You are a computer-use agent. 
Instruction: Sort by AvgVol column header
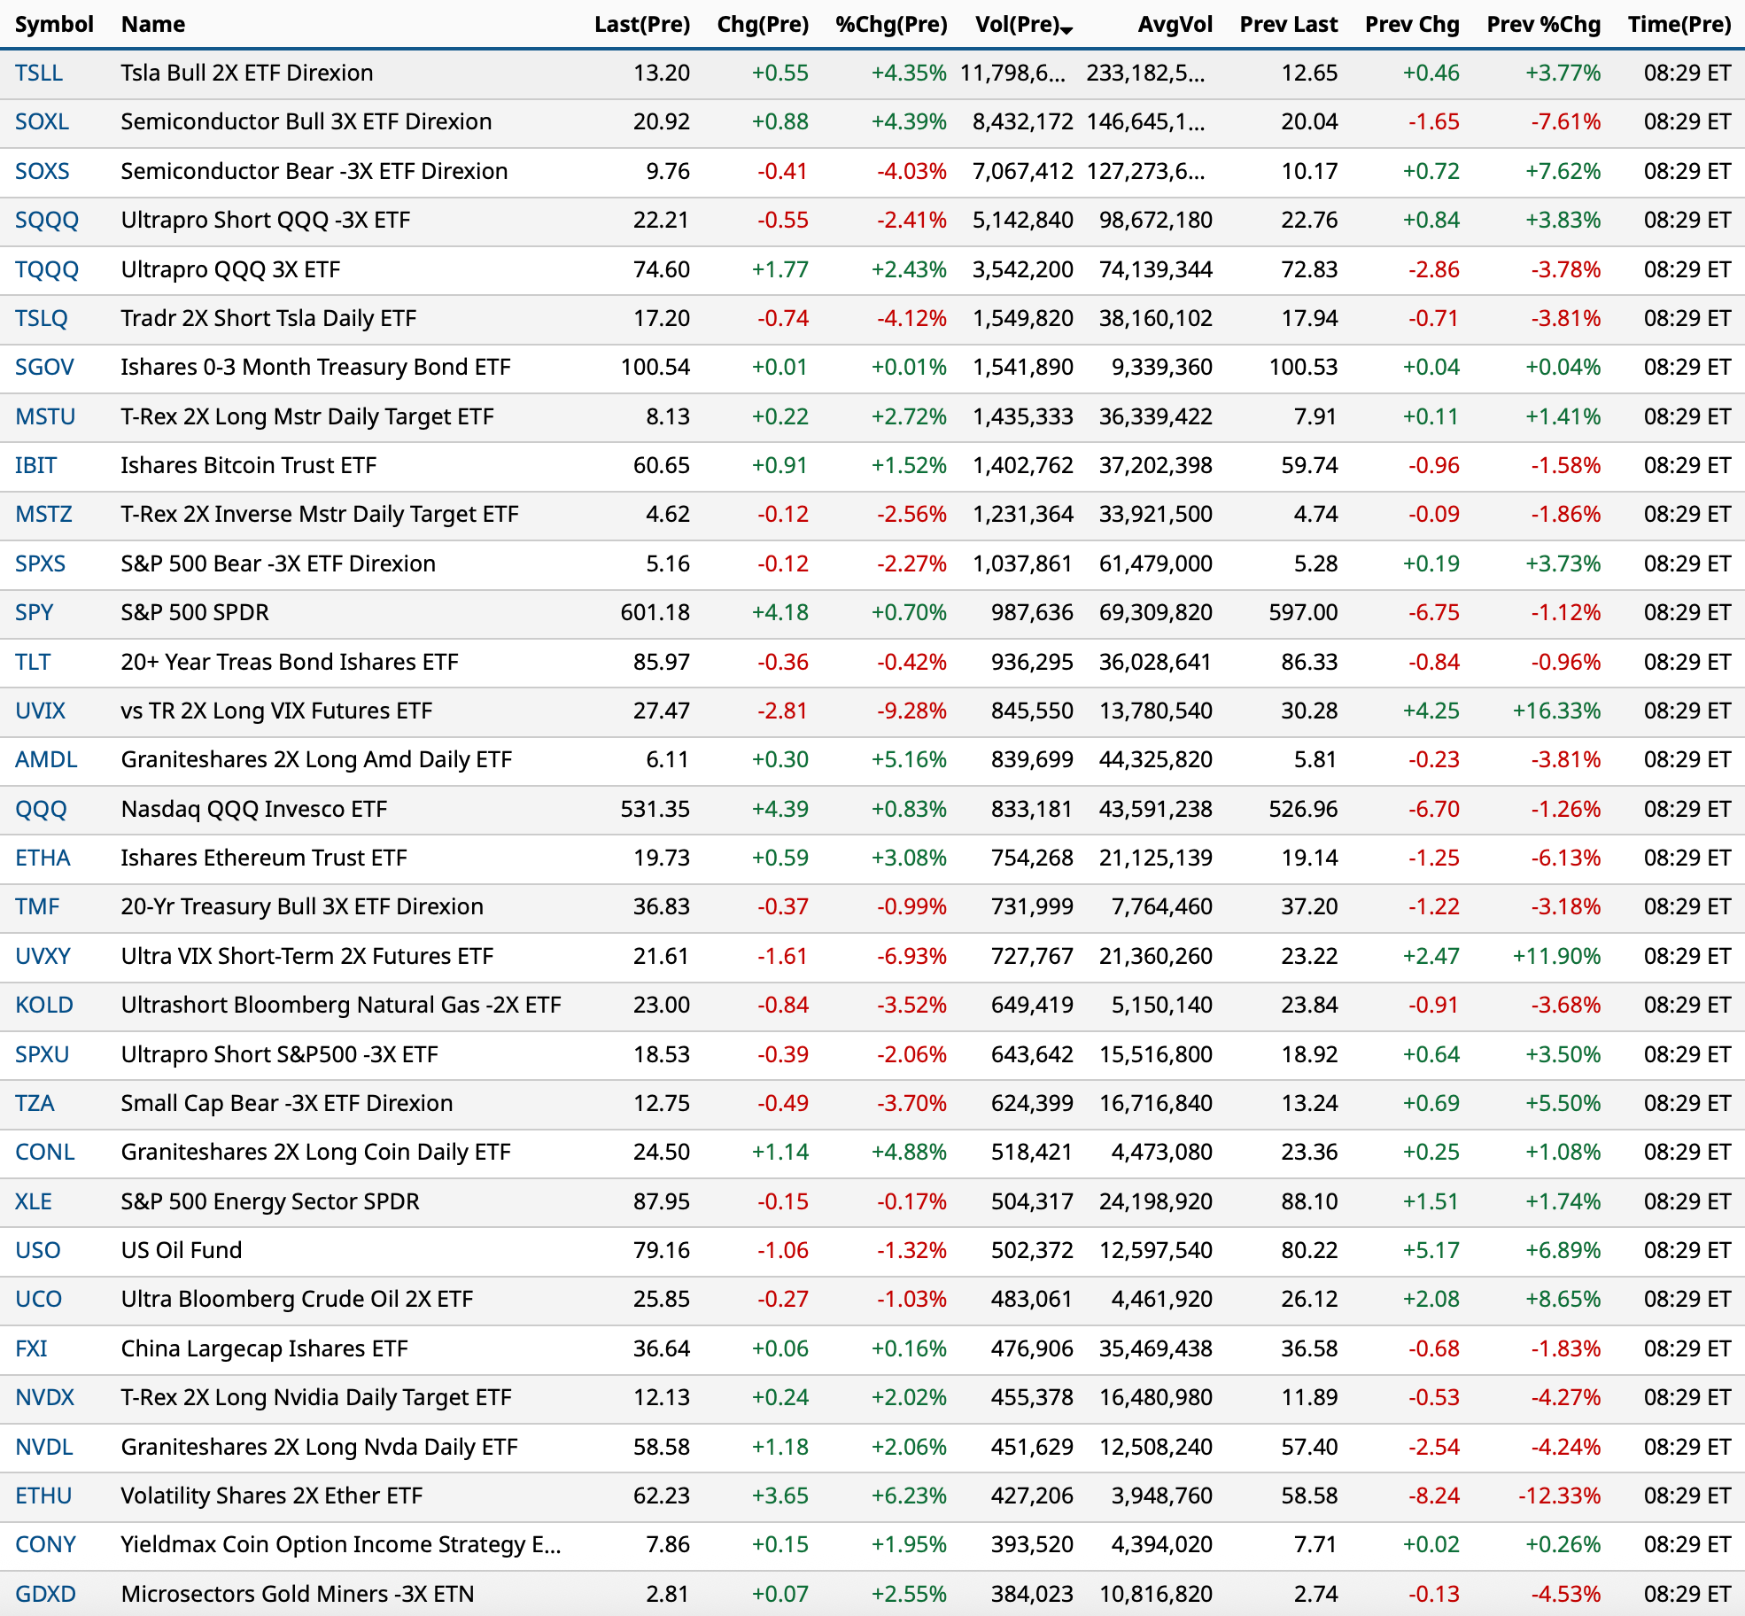(x=1175, y=25)
